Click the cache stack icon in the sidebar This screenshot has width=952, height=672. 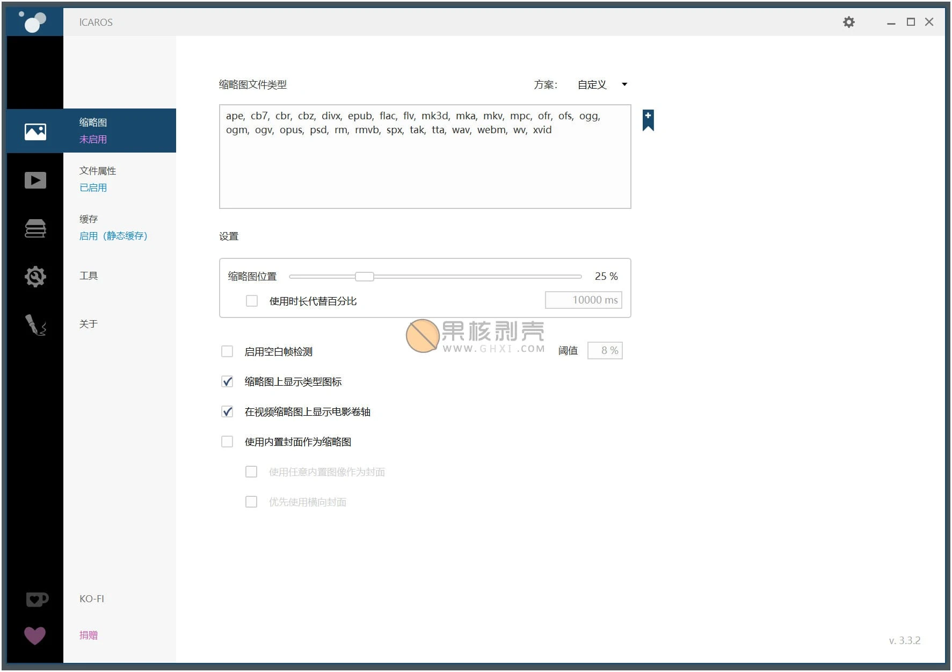(x=34, y=228)
